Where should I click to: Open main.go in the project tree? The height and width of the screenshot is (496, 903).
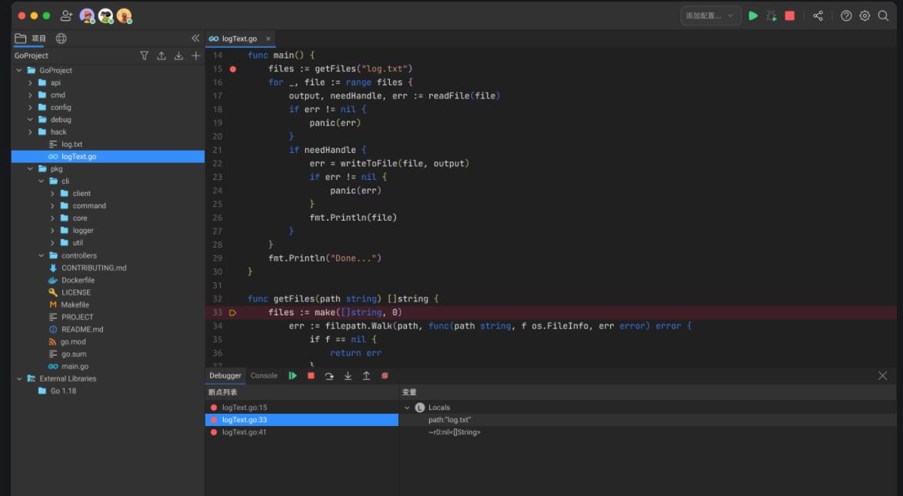pos(75,366)
